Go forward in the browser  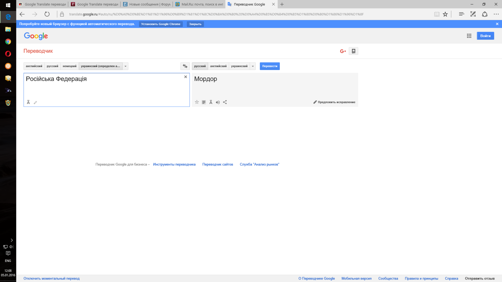pos(35,14)
